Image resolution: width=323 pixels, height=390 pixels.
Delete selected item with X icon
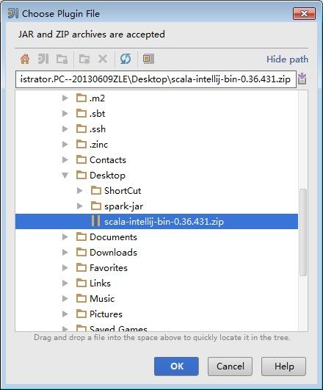coord(103,59)
